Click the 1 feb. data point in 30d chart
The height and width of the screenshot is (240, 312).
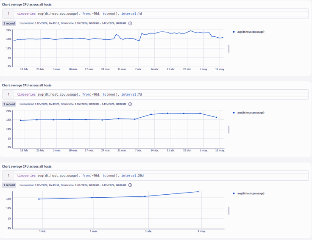(39, 199)
